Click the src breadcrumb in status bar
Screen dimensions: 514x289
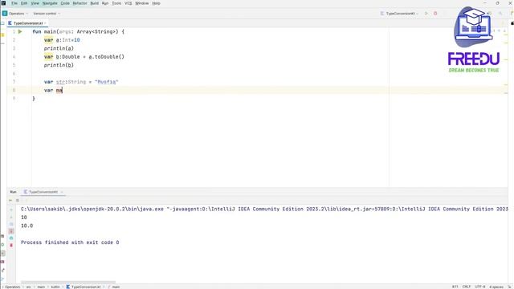pos(29,287)
